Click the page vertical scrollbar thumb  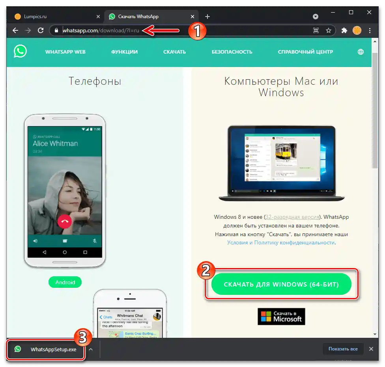tap(375, 110)
